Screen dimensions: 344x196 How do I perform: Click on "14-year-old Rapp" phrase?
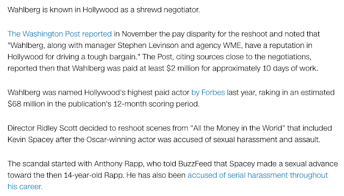(x=94, y=175)
